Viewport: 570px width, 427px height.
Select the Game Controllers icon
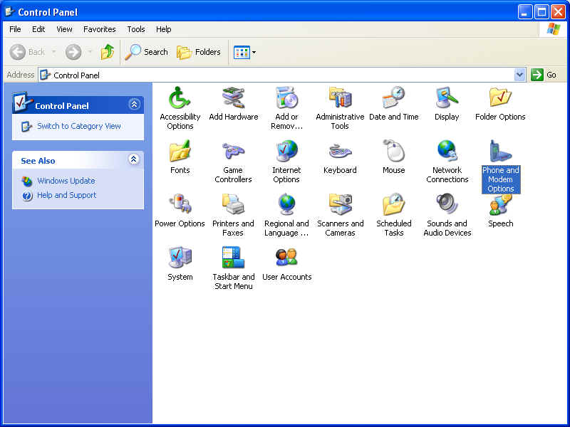233,151
